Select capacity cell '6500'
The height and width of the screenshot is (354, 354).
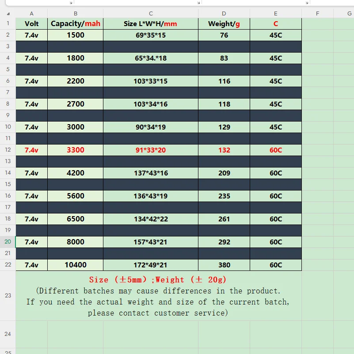pos(76,219)
